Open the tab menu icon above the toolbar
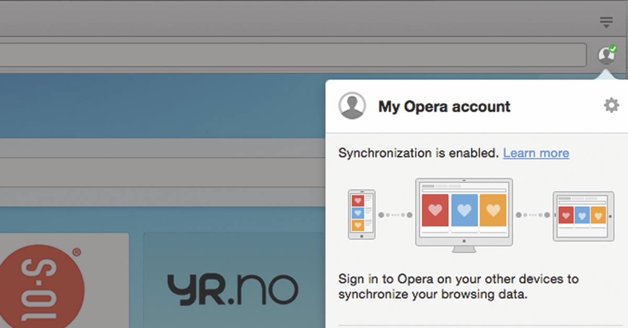Screen dimensions: 628x328 [x=606, y=22]
